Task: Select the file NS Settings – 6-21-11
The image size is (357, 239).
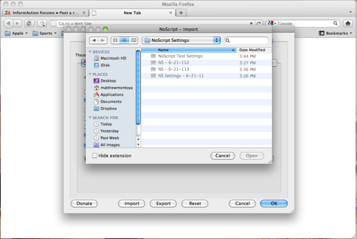Action: coord(206,76)
